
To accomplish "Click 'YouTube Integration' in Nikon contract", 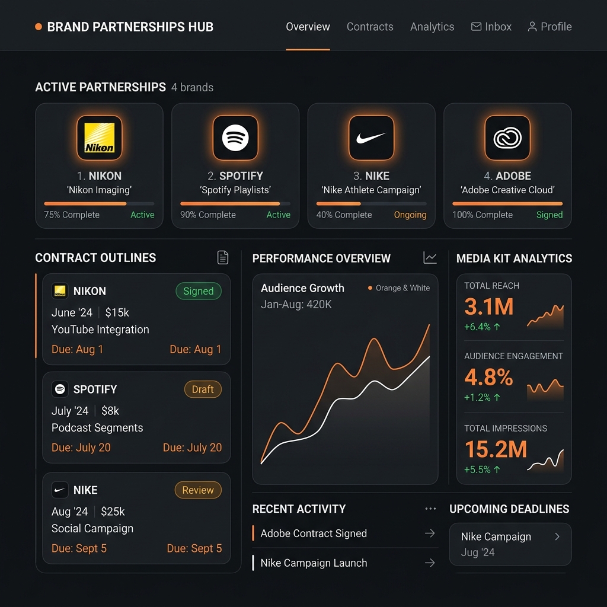I will 100,330.
